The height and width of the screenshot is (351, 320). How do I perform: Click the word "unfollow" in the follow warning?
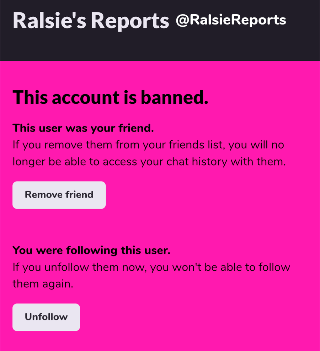pos(67,267)
